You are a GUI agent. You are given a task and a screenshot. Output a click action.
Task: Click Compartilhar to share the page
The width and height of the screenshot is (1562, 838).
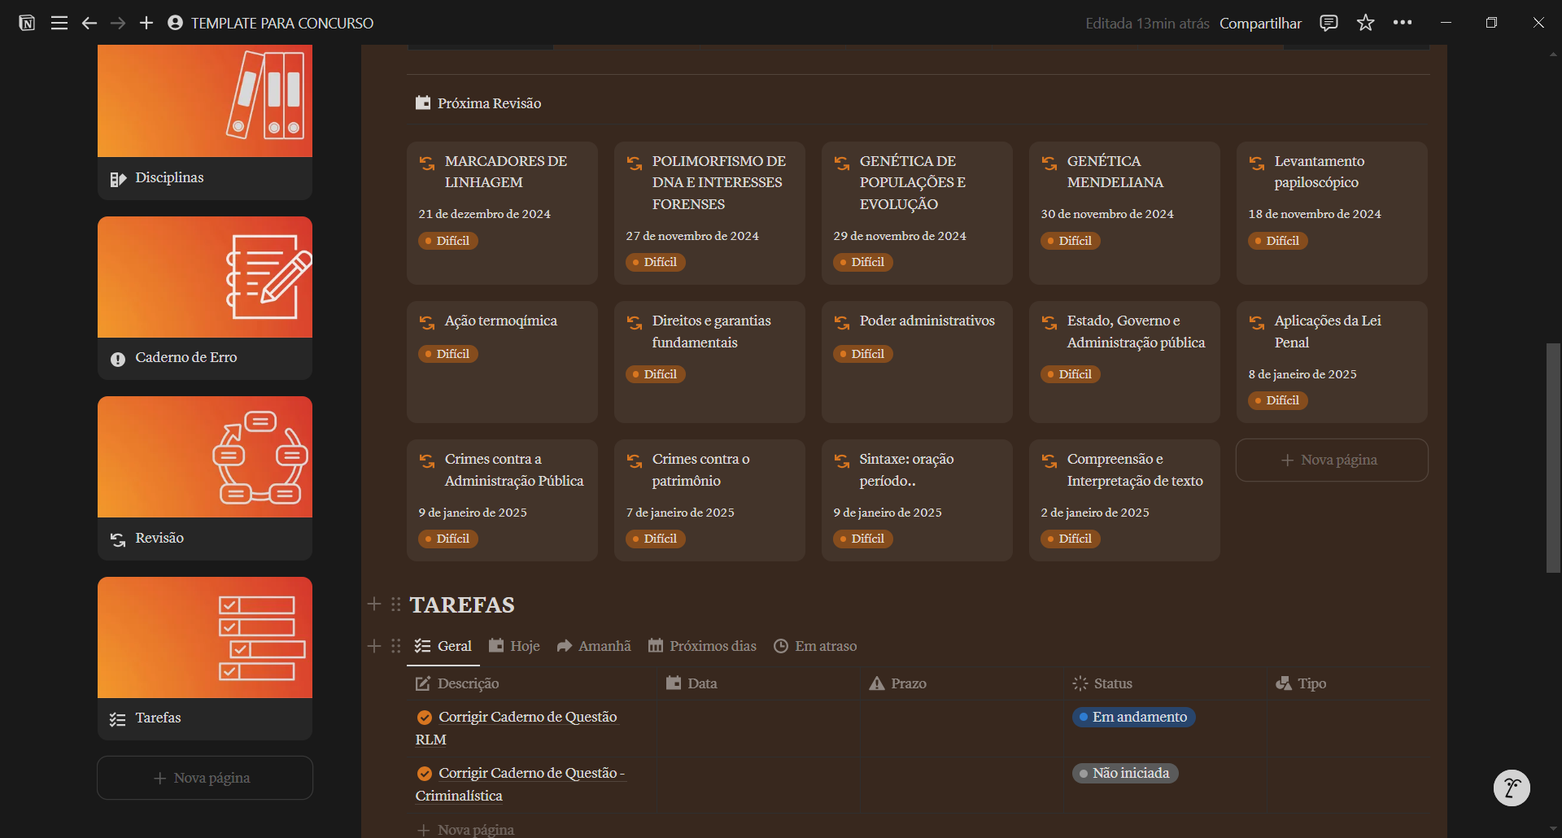pos(1260,23)
